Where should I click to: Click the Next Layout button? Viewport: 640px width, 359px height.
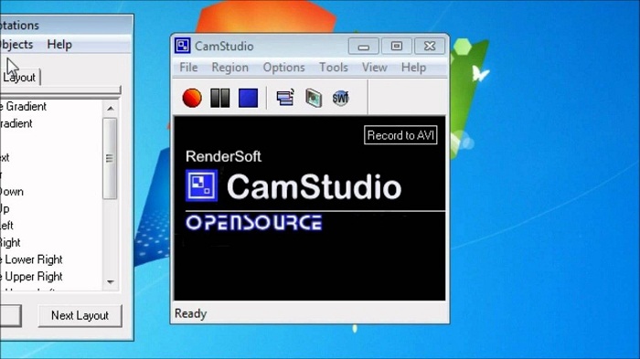(x=80, y=315)
